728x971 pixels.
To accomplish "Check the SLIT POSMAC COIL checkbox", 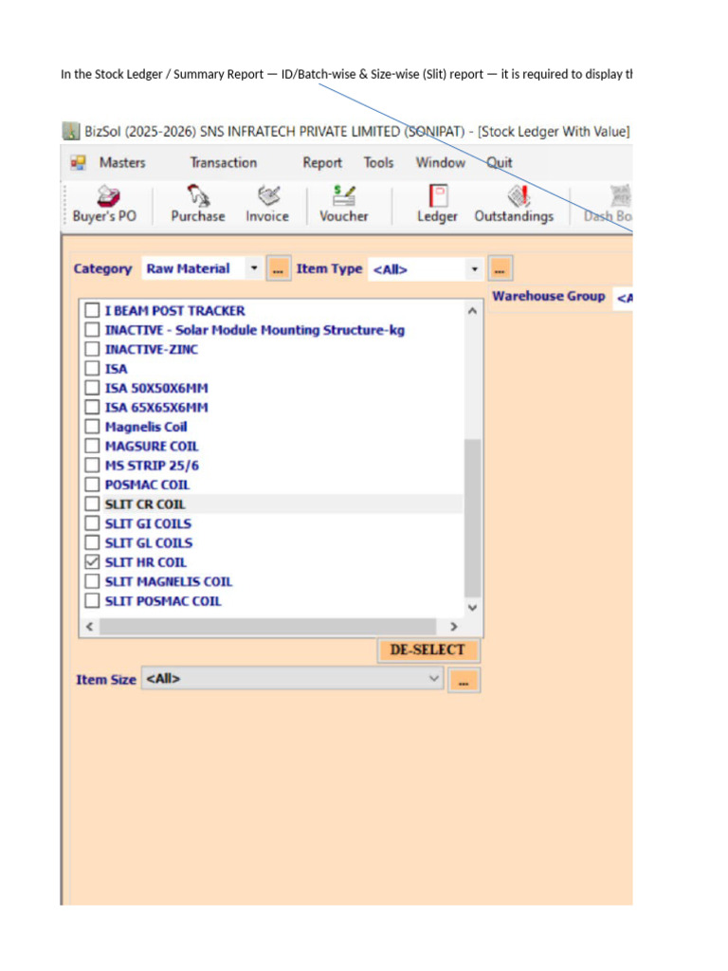I will click(92, 600).
